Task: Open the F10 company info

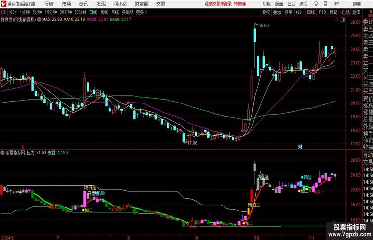Action: 322,12
